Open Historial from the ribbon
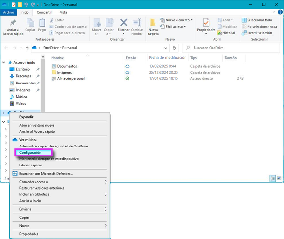 (226, 33)
